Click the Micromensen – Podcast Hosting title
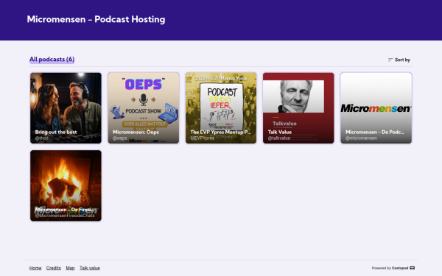Viewport: 442px width, 276px height. [x=96, y=19]
